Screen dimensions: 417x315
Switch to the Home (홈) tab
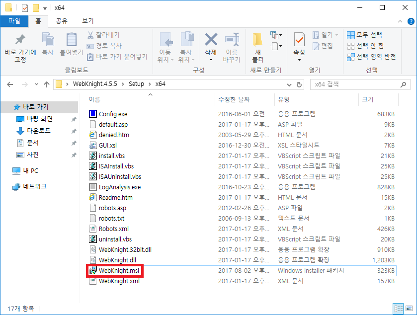point(38,21)
